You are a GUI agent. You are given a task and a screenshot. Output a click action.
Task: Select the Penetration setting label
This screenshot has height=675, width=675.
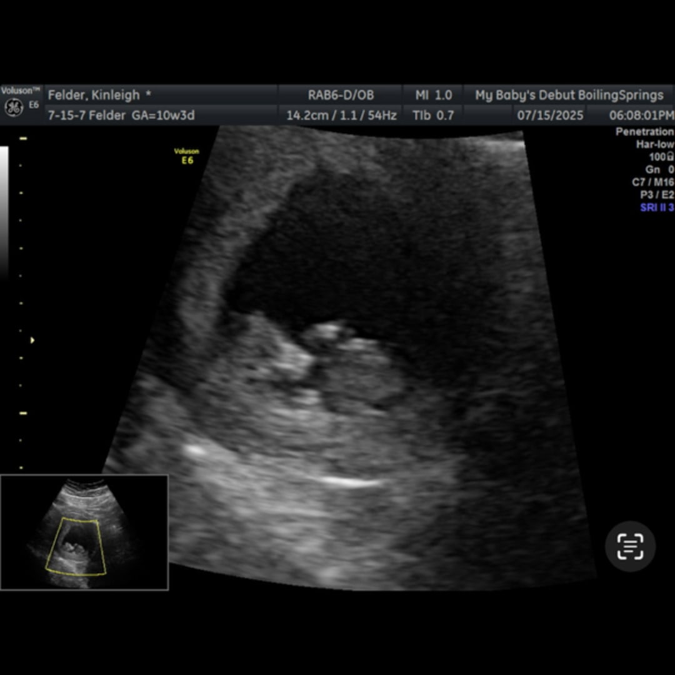point(644,132)
